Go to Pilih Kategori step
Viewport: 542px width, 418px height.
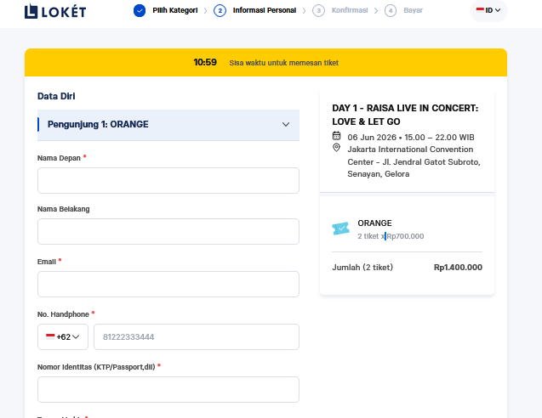click(175, 10)
